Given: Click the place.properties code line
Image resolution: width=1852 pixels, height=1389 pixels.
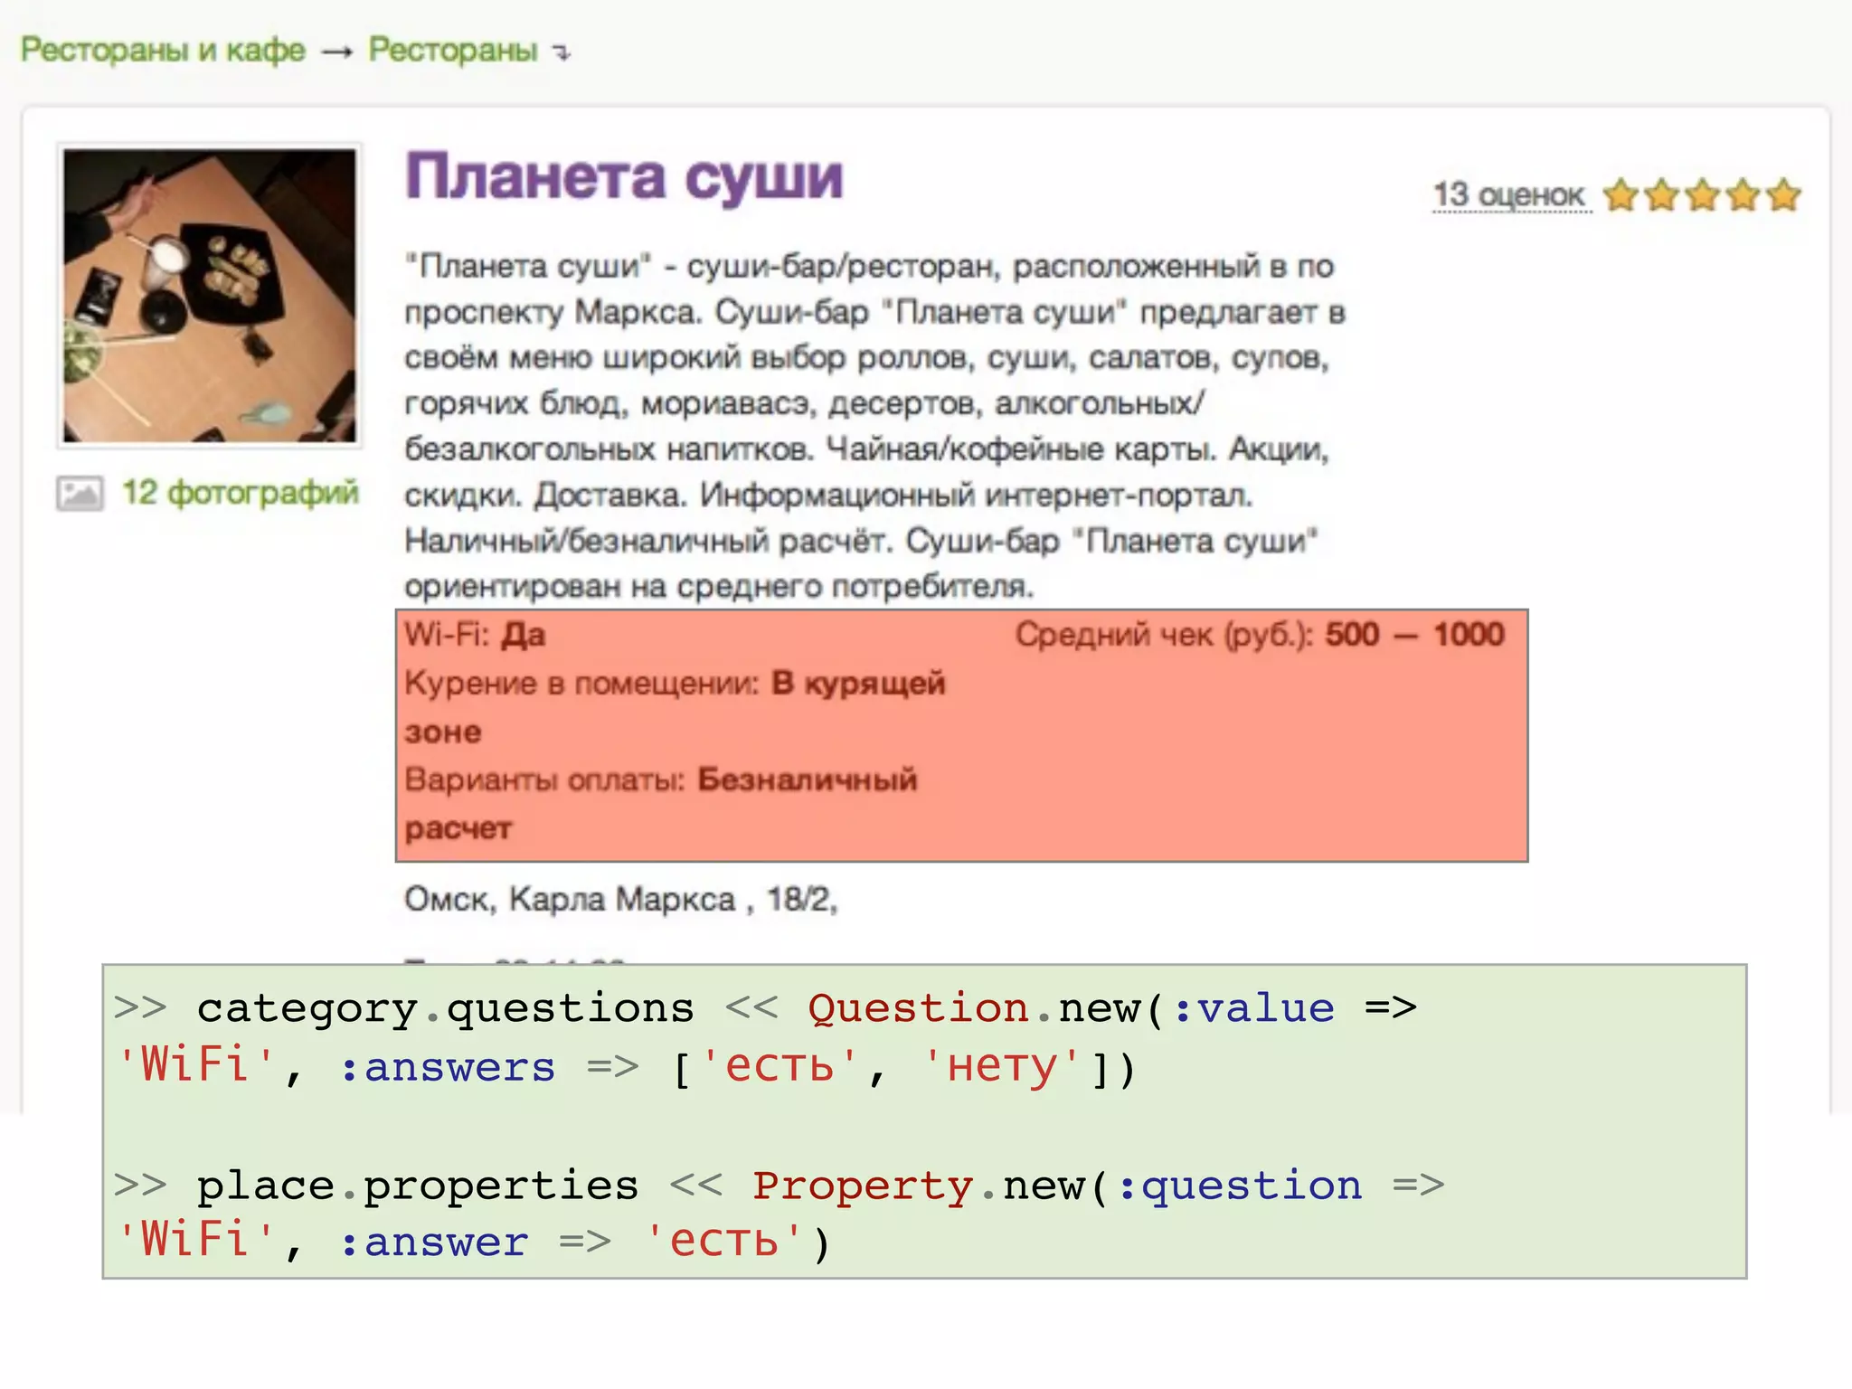Looking at the screenshot, I should [780, 1214].
